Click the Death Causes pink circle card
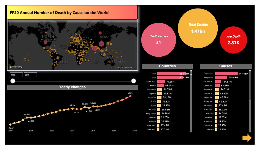 (159, 39)
